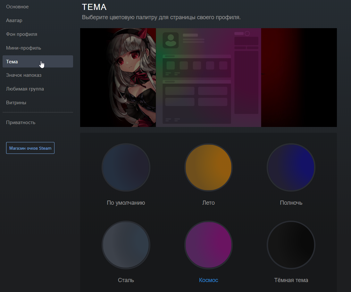Click the По умолчанию label
Screen dimensions: 351x292
tap(126, 203)
